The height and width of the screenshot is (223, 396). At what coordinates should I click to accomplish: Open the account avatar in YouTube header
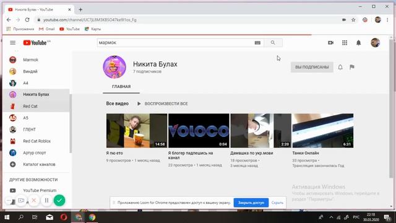(375, 43)
